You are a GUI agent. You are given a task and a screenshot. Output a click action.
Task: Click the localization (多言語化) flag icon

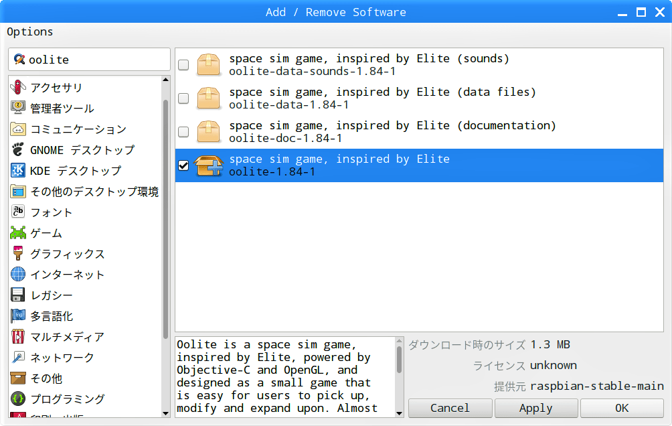tap(17, 315)
